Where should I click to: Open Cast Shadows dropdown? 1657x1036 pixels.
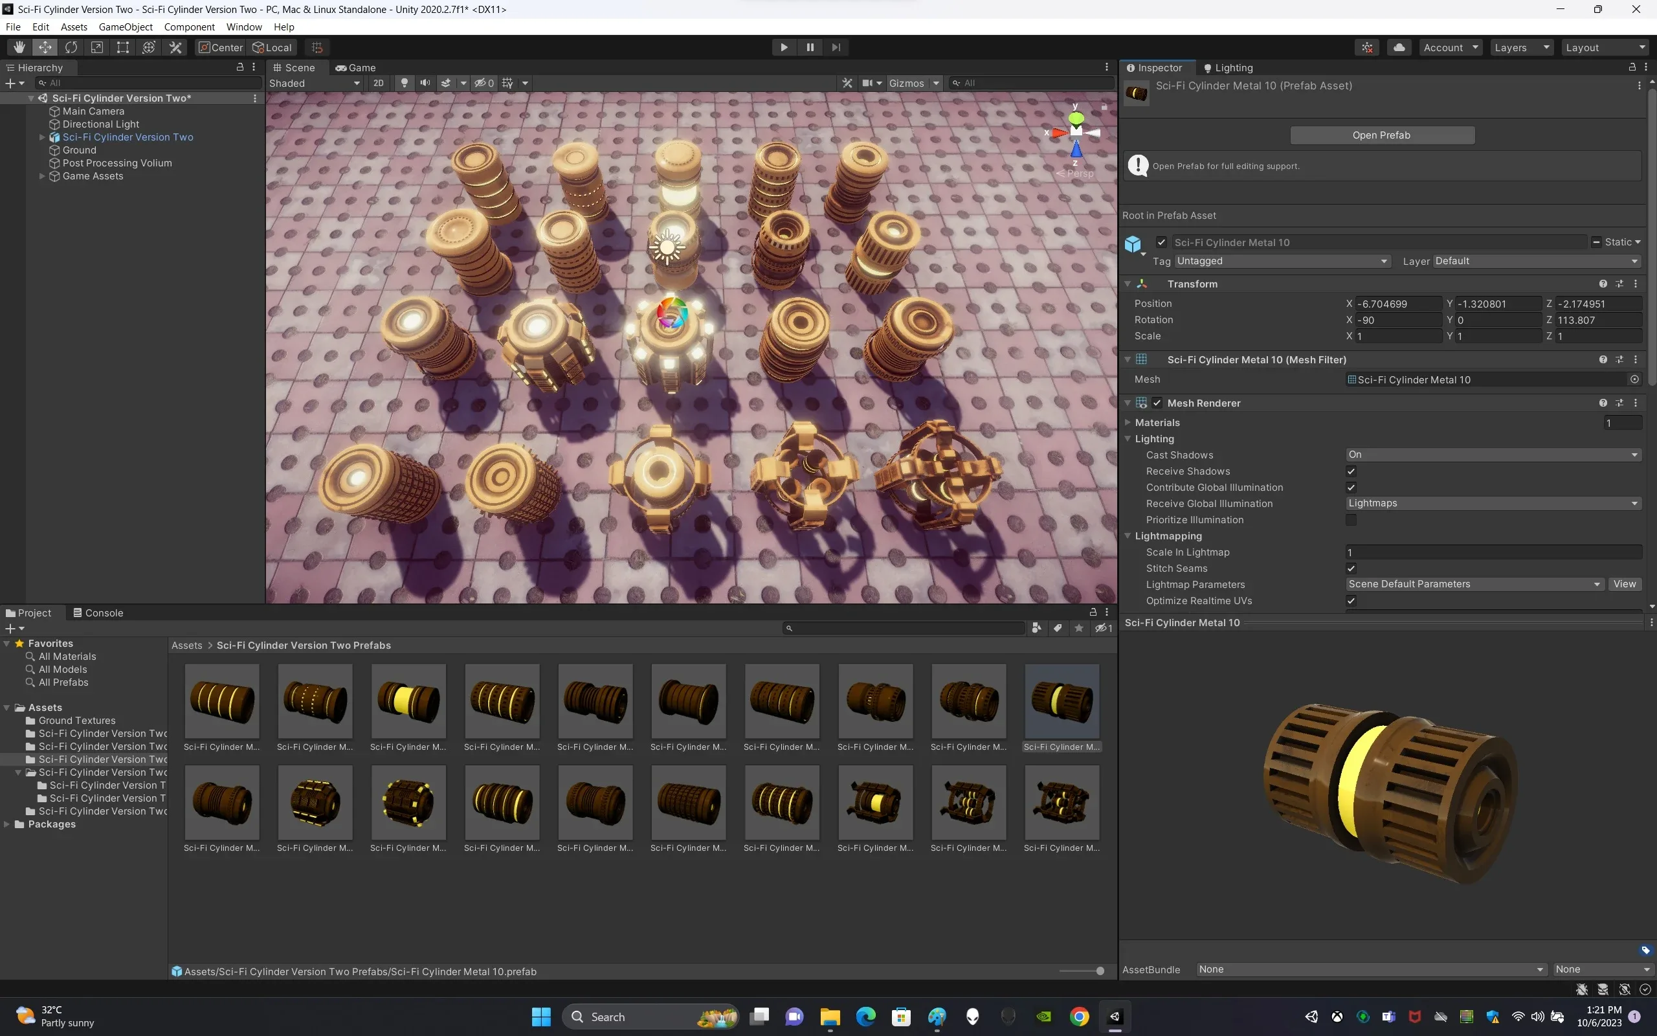tap(1493, 455)
